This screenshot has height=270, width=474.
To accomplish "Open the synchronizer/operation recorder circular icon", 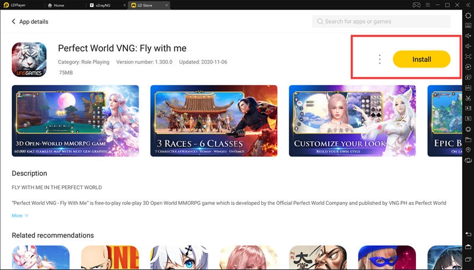I will click(468, 67).
